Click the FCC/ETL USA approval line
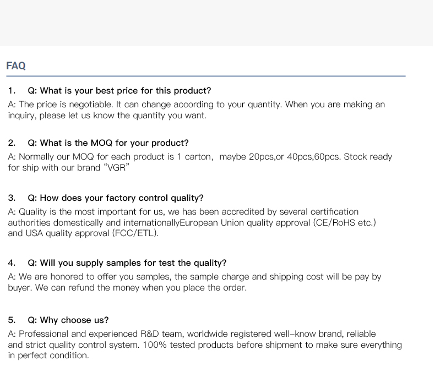Image resolution: width=435 pixels, height=372 pixels. pyautogui.click(x=83, y=233)
